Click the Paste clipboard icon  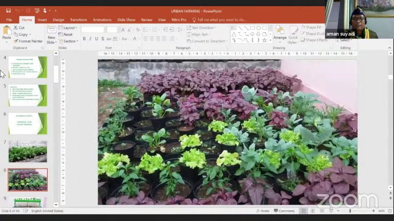[7, 31]
